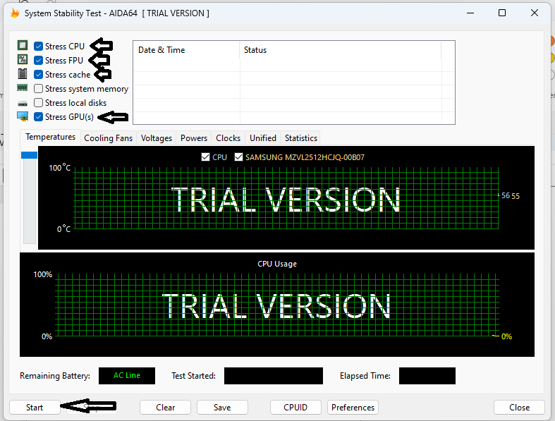Click the Close button at bottom right
This screenshot has width=555, height=421.
[x=519, y=407]
